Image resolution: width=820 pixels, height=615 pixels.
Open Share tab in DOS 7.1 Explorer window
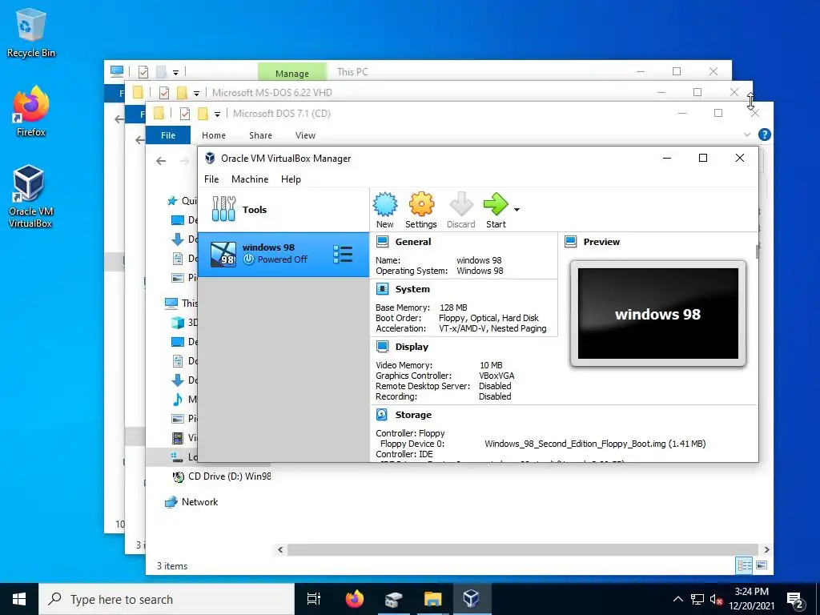coord(260,135)
